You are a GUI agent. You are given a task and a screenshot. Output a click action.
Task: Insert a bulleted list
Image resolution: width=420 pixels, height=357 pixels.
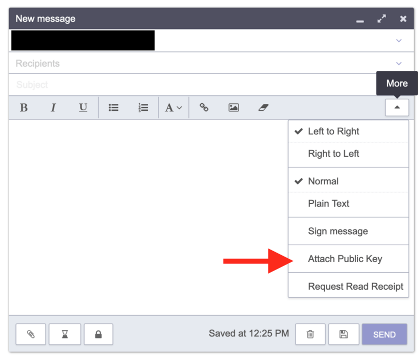113,108
